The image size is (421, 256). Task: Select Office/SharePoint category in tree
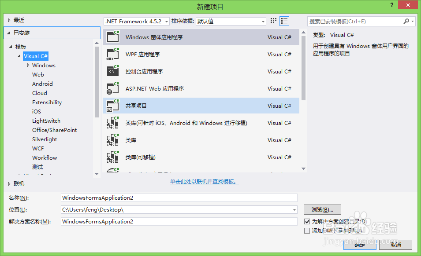[x=55, y=130]
